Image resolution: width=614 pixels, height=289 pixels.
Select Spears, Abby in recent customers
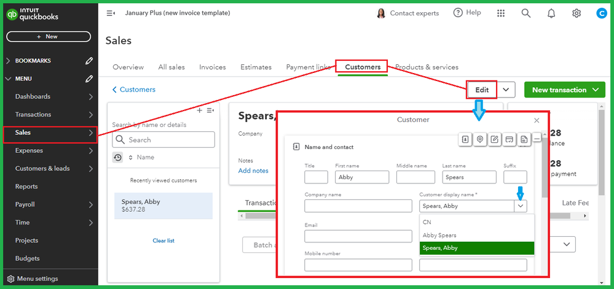(x=163, y=206)
